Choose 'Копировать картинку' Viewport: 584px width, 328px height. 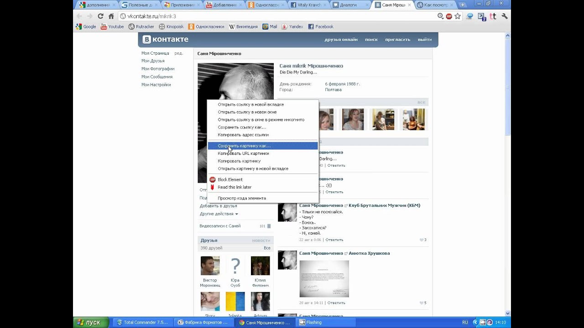point(263,161)
